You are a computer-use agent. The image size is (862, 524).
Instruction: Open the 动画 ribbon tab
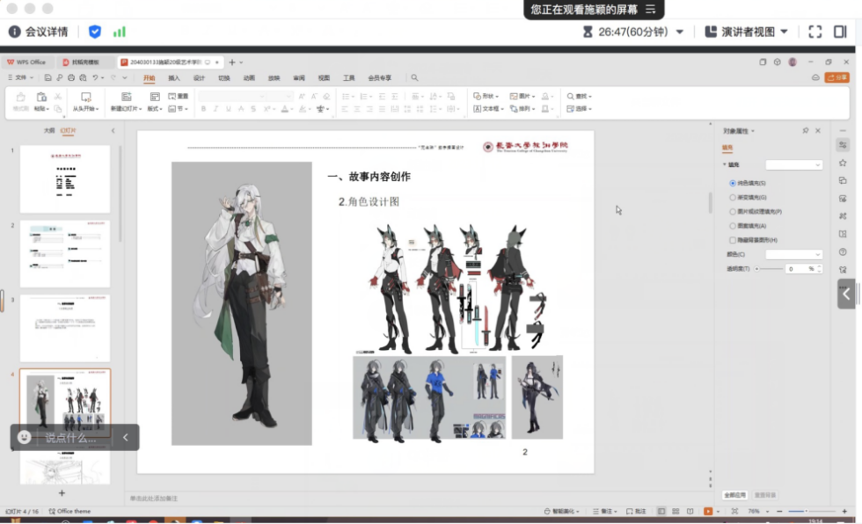click(x=249, y=78)
